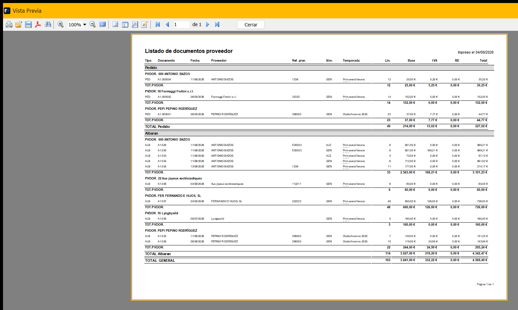Click delivery note A1.038

(x=162, y=241)
